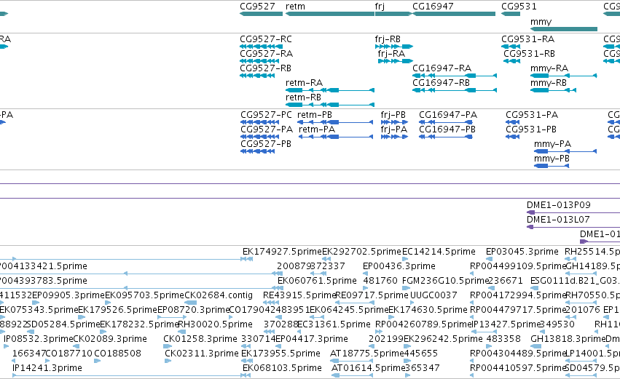Select the DME1-013P09 clone feature
Screen dimensions: 620x379
point(573,213)
